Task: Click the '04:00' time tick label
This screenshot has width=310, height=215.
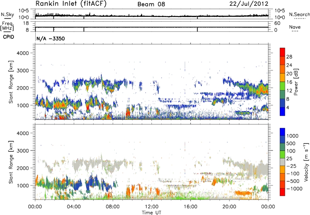Action: pos(74,207)
